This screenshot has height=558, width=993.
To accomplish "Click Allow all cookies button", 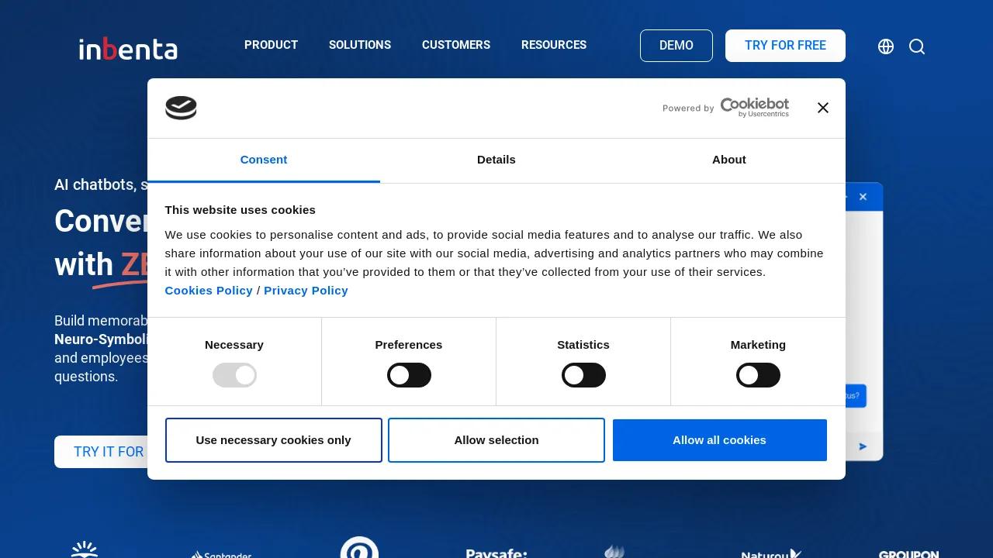I will (x=720, y=440).
